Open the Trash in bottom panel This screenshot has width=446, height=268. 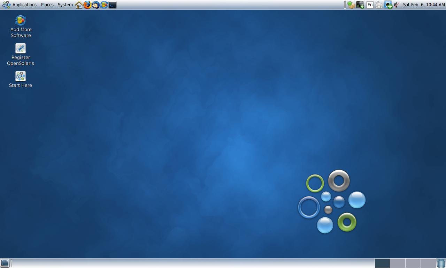[x=441, y=263]
